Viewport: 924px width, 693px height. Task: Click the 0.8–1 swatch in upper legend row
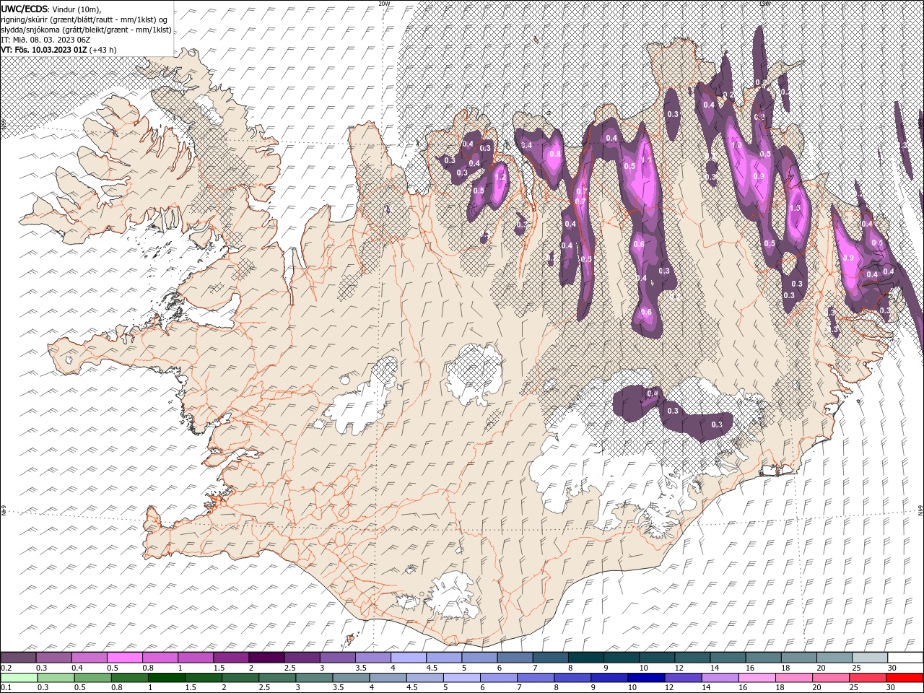point(160,658)
